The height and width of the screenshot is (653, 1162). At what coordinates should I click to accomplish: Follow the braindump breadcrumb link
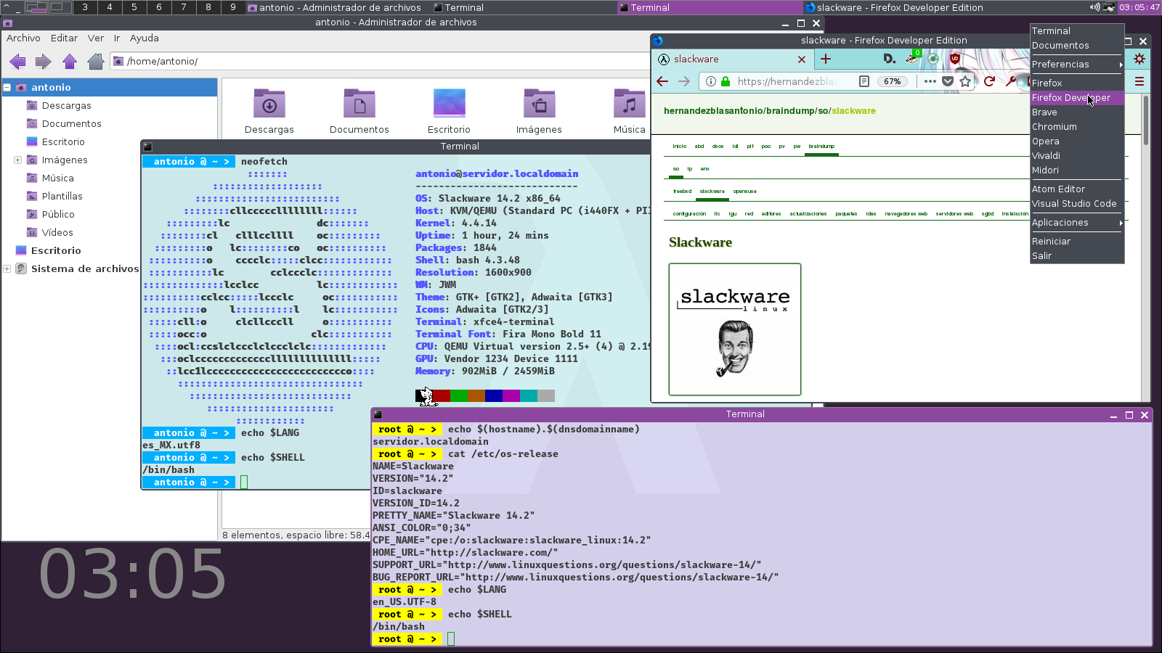790,111
